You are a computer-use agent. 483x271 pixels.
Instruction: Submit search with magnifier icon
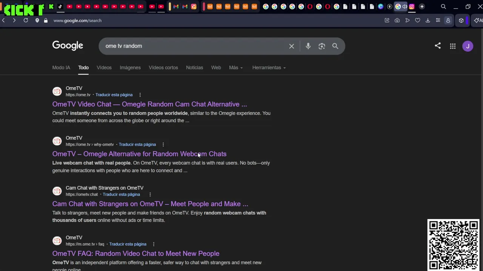point(335,46)
